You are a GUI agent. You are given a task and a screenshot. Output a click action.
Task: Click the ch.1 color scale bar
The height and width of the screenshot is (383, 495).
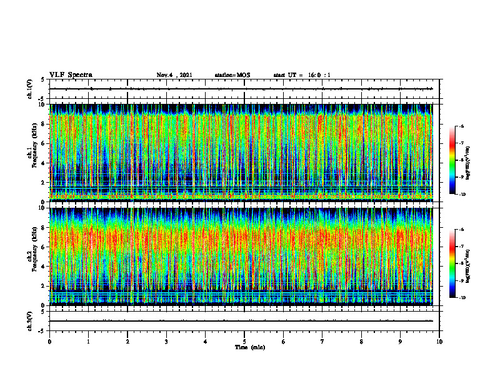point(452,160)
